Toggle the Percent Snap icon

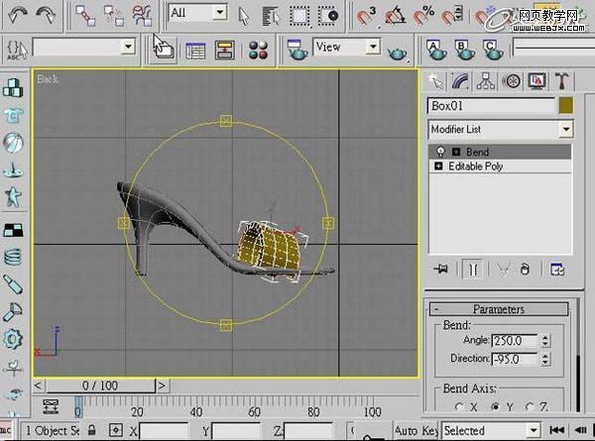[423, 16]
